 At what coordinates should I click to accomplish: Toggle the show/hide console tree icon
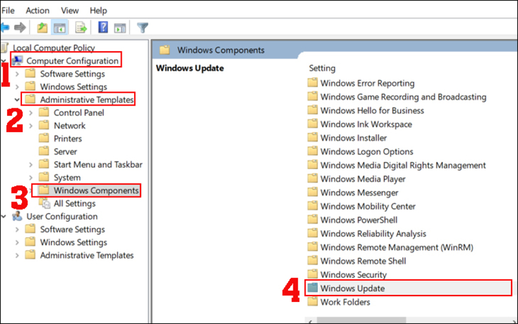[x=60, y=28]
